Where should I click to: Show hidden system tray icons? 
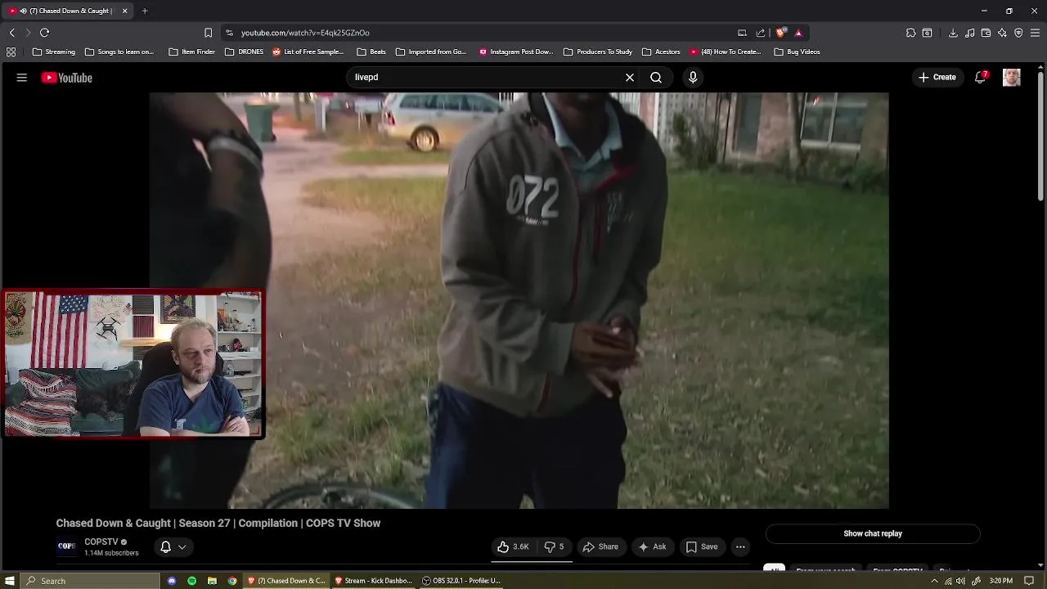(x=934, y=581)
